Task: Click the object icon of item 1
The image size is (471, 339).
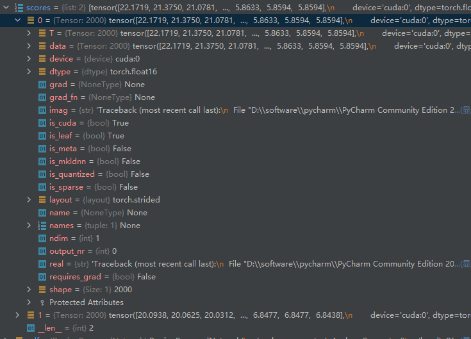Action: 31,315
